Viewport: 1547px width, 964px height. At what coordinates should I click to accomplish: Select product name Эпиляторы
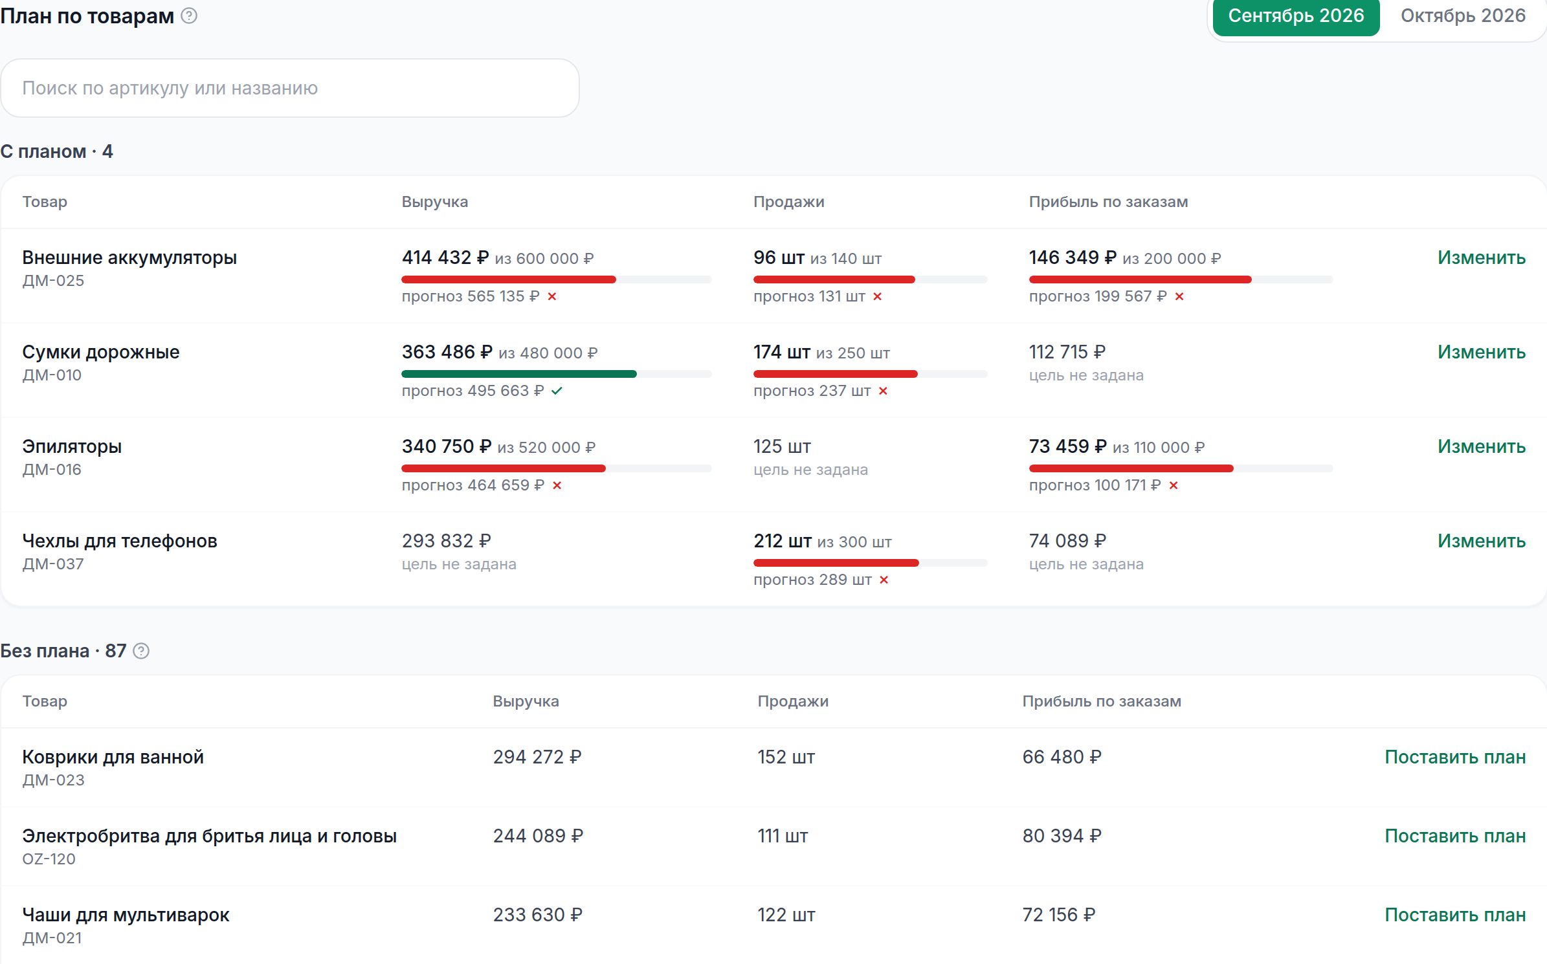click(x=72, y=446)
